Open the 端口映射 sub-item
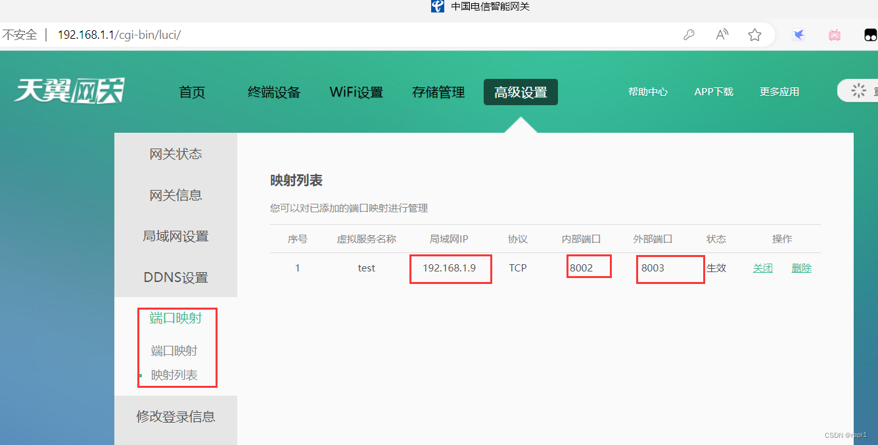Image resolution: width=878 pixels, height=445 pixels. click(x=174, y=351)
